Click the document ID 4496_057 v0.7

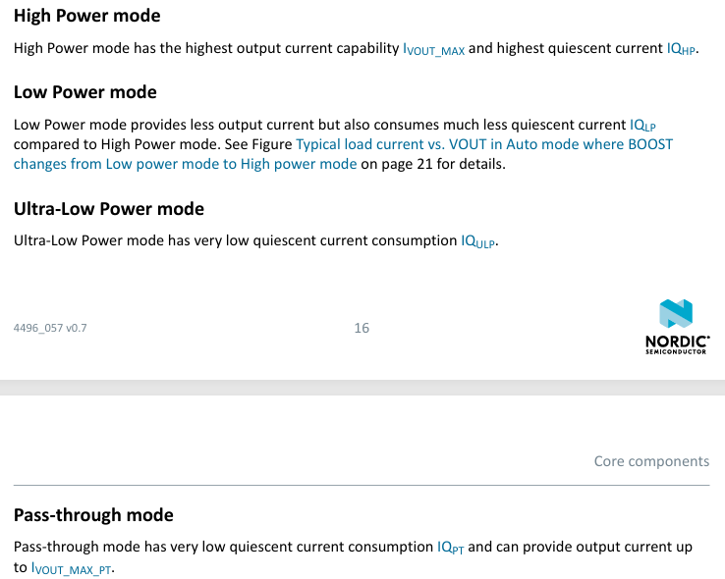(x=50, y=328)
